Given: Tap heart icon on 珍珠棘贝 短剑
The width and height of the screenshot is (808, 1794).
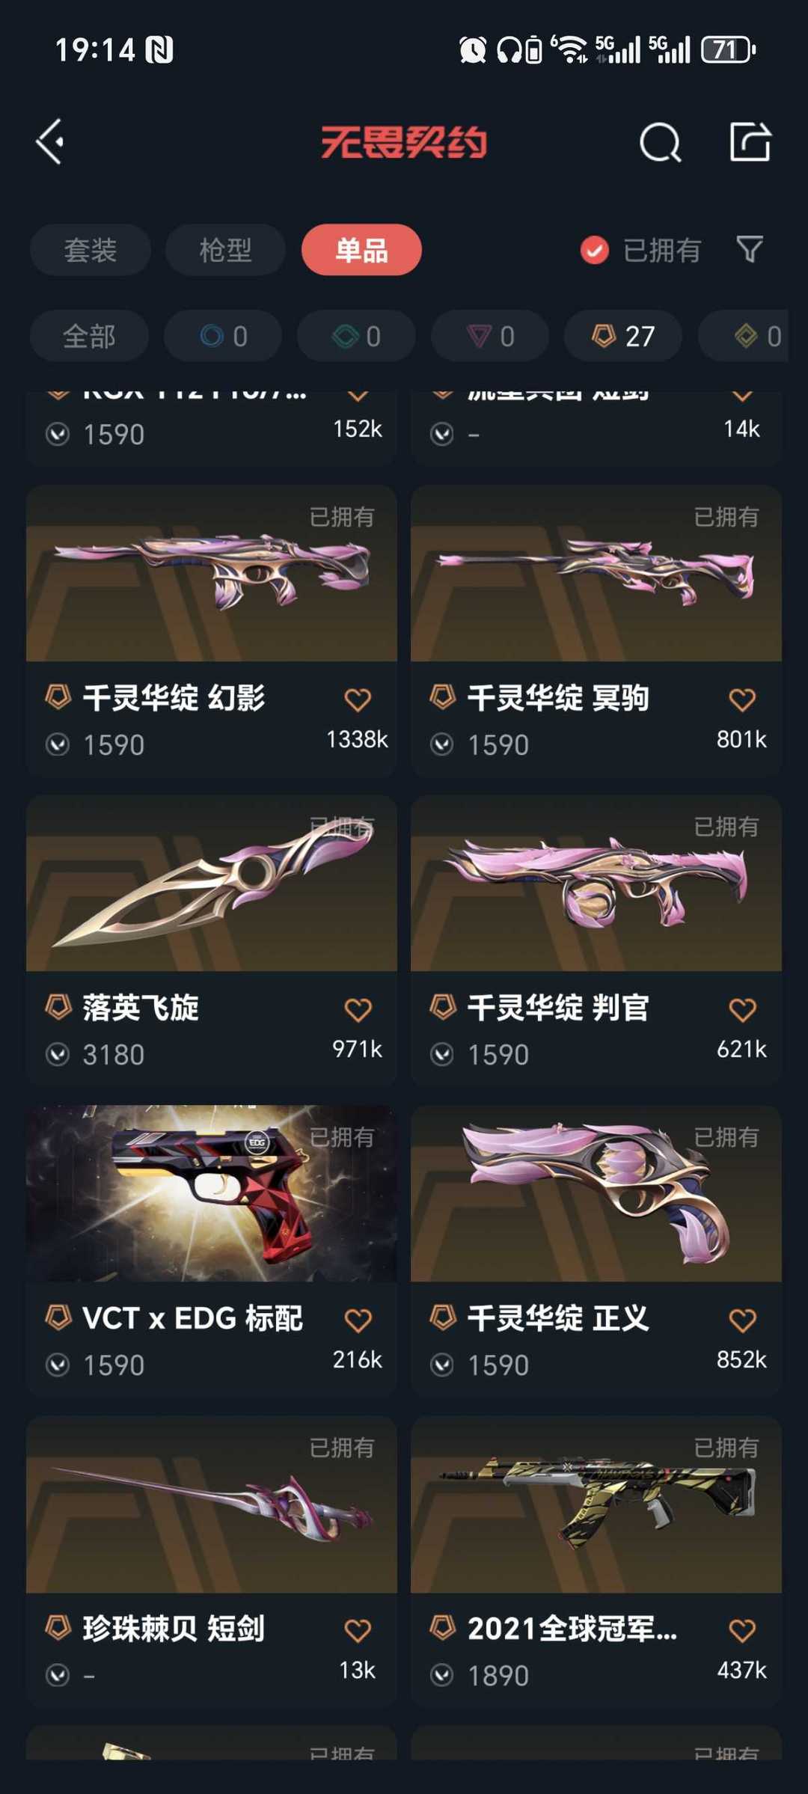Looking at the screenshot, I should pyautogui.click(x=358, y=1630).
